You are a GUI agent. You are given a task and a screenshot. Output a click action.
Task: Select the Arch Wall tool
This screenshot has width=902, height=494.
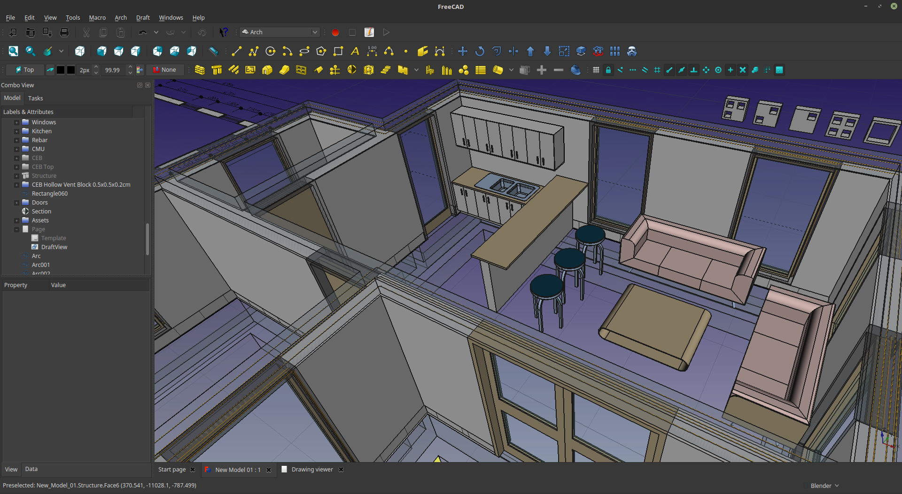point(200,70)
